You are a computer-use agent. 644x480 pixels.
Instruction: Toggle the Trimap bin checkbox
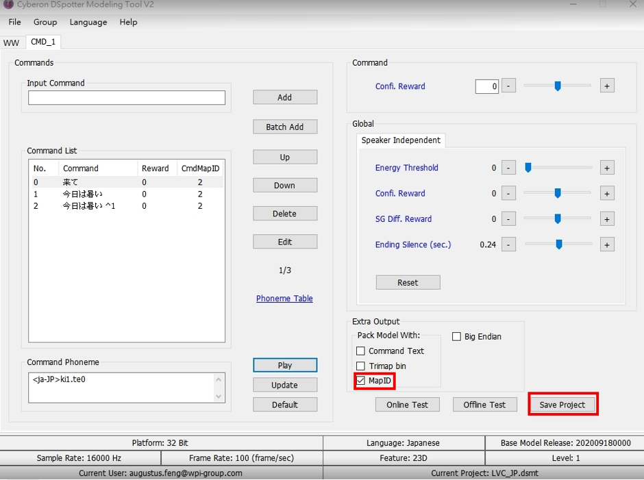(361, 366)
